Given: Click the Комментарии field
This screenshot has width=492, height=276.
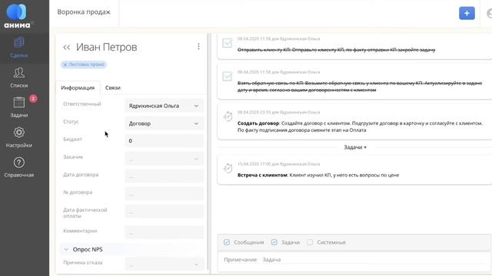Looking at the screenshot, I should click(164, 232).
